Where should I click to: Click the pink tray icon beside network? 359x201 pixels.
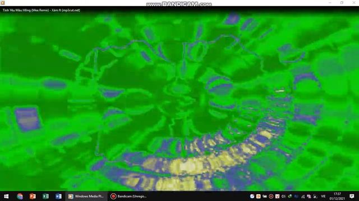pyautogui.click(x=309, y=196)
